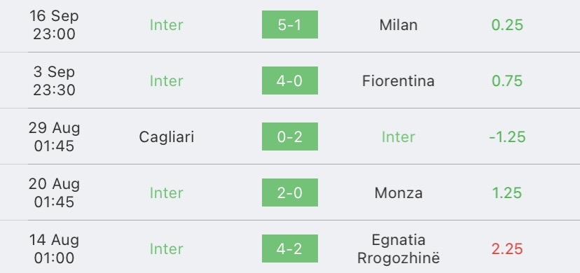
Task: Select the 0.75 handicap value
Action: [x=507, y=80]
